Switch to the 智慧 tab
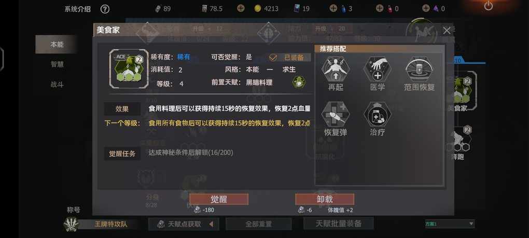 coord(57,64)
